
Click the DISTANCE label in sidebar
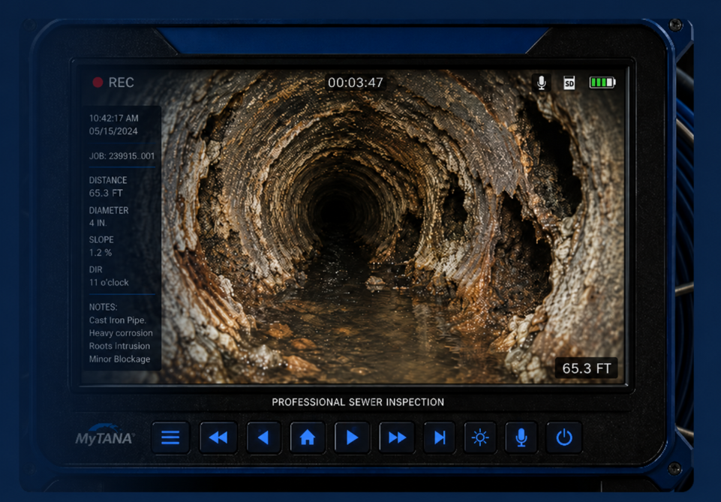[108, 180]
